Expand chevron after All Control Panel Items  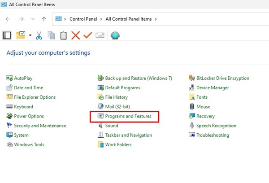point(156,19)
